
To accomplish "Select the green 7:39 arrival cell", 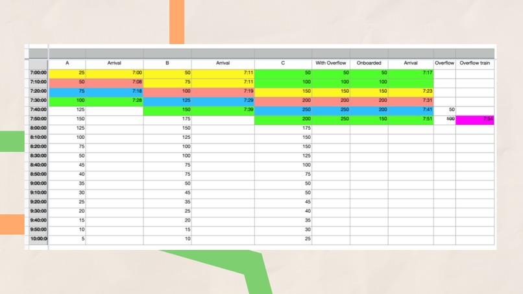I will pyautogui.click(x=223, y=110).
